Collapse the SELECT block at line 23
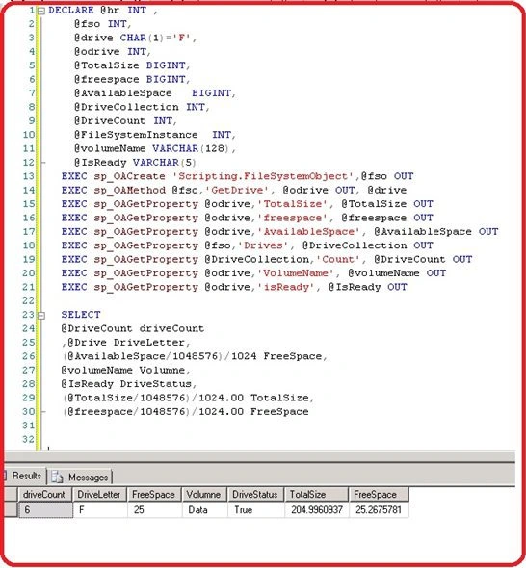Viewport: 526px width, 568px height. tap(41, 316)
